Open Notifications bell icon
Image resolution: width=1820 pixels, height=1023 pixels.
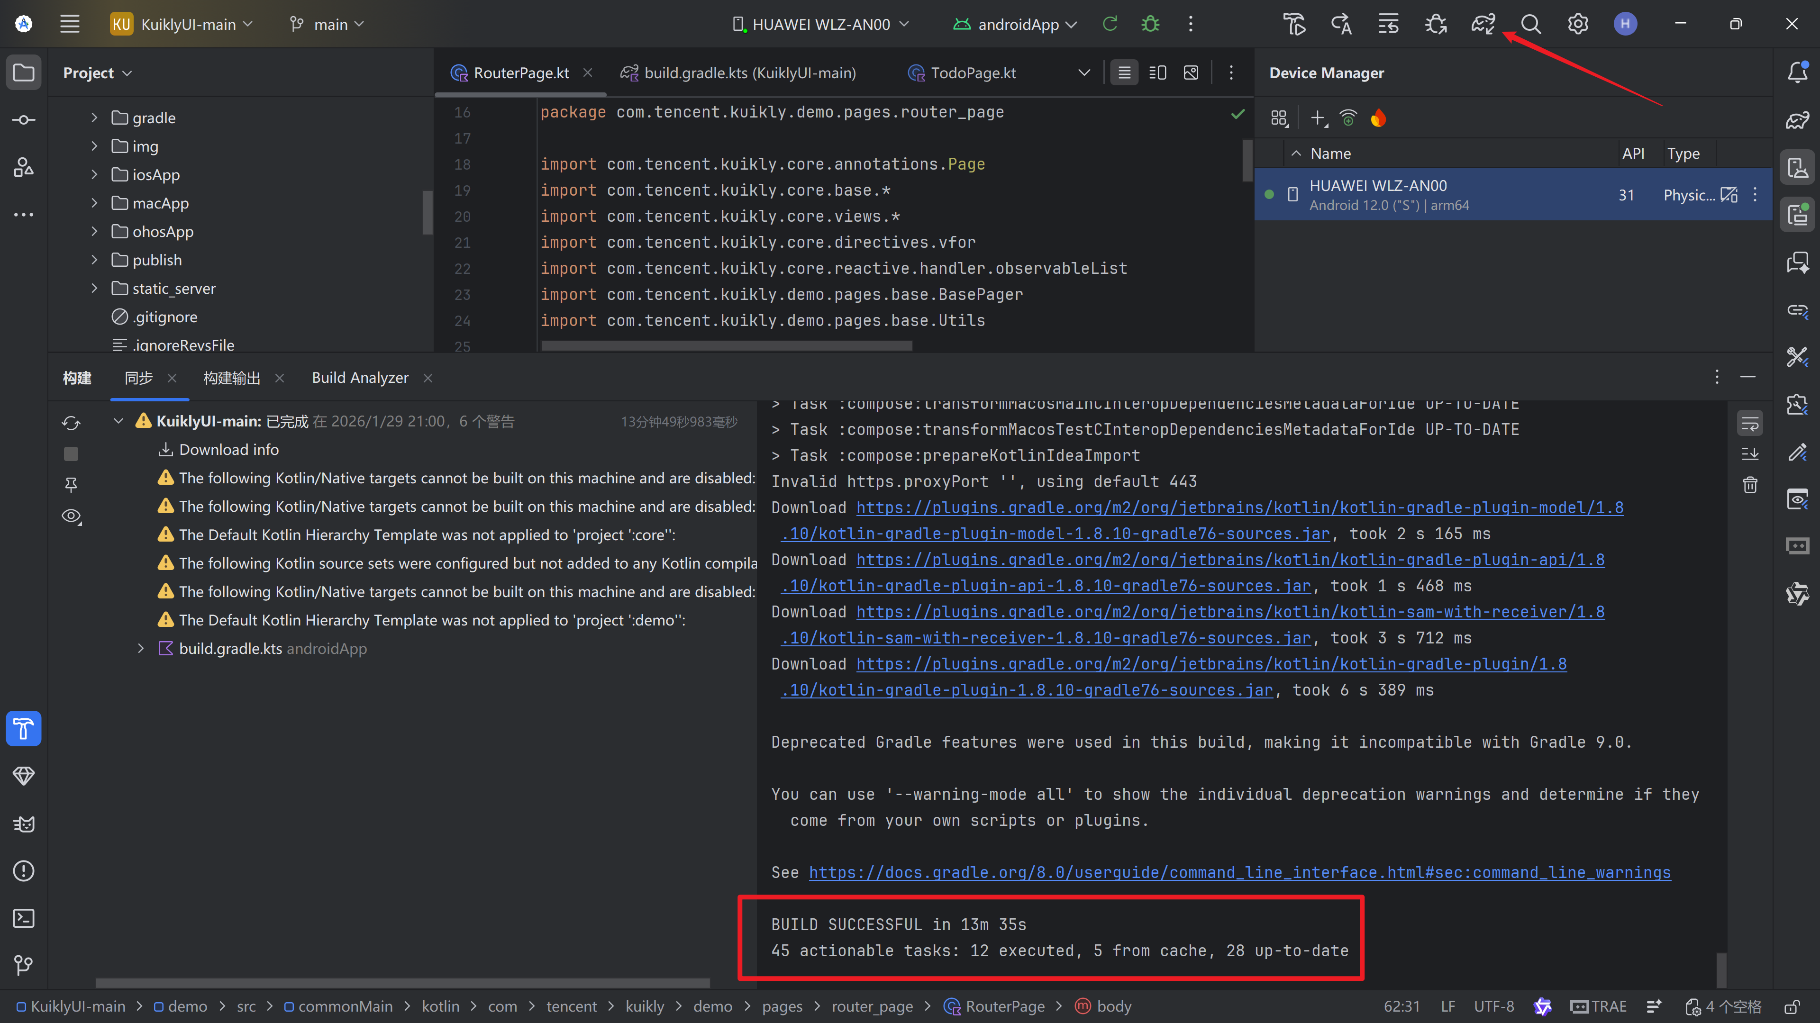tap(1797, 72)
